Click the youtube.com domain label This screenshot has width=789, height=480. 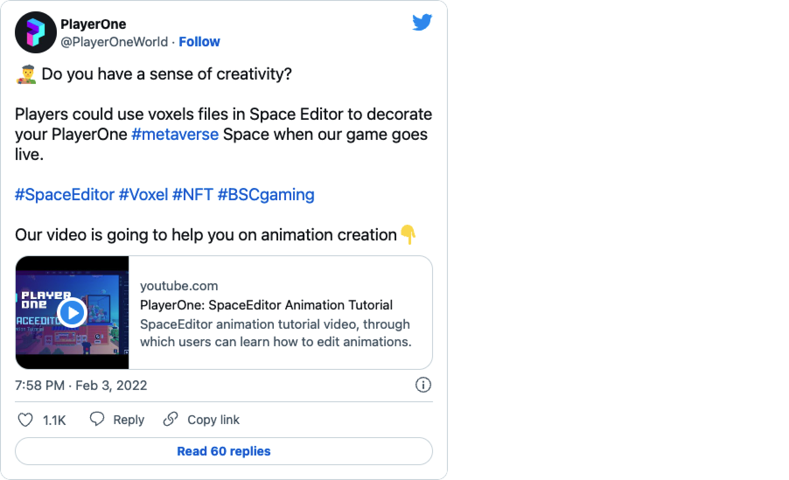(179, 286)
